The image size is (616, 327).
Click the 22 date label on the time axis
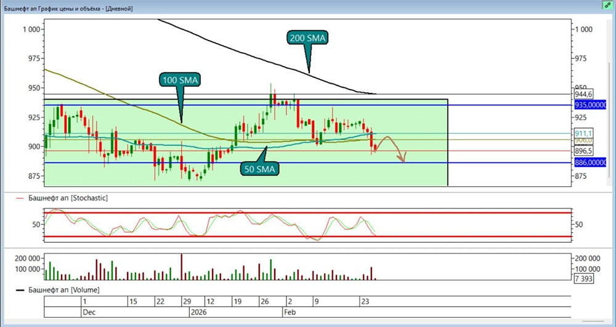pyautogui.click(x=160, y=302)
